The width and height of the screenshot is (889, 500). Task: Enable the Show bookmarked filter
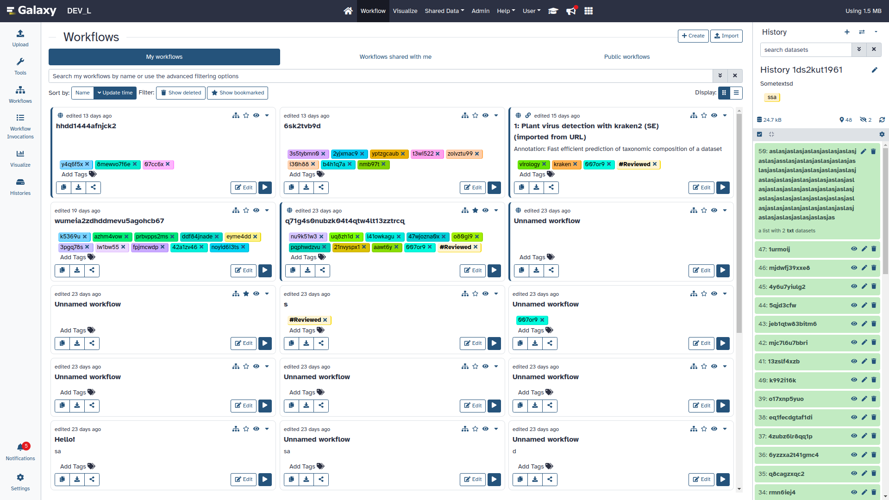click(238, 93)
